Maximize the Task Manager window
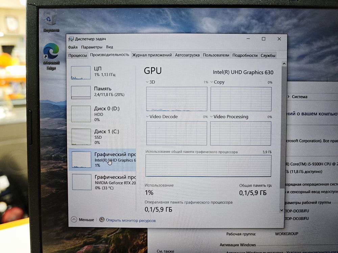This screenshot has height=253, width=338. point(263,39)
